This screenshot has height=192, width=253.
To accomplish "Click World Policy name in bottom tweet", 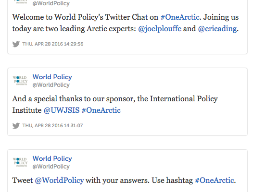I will pos(52,159).
